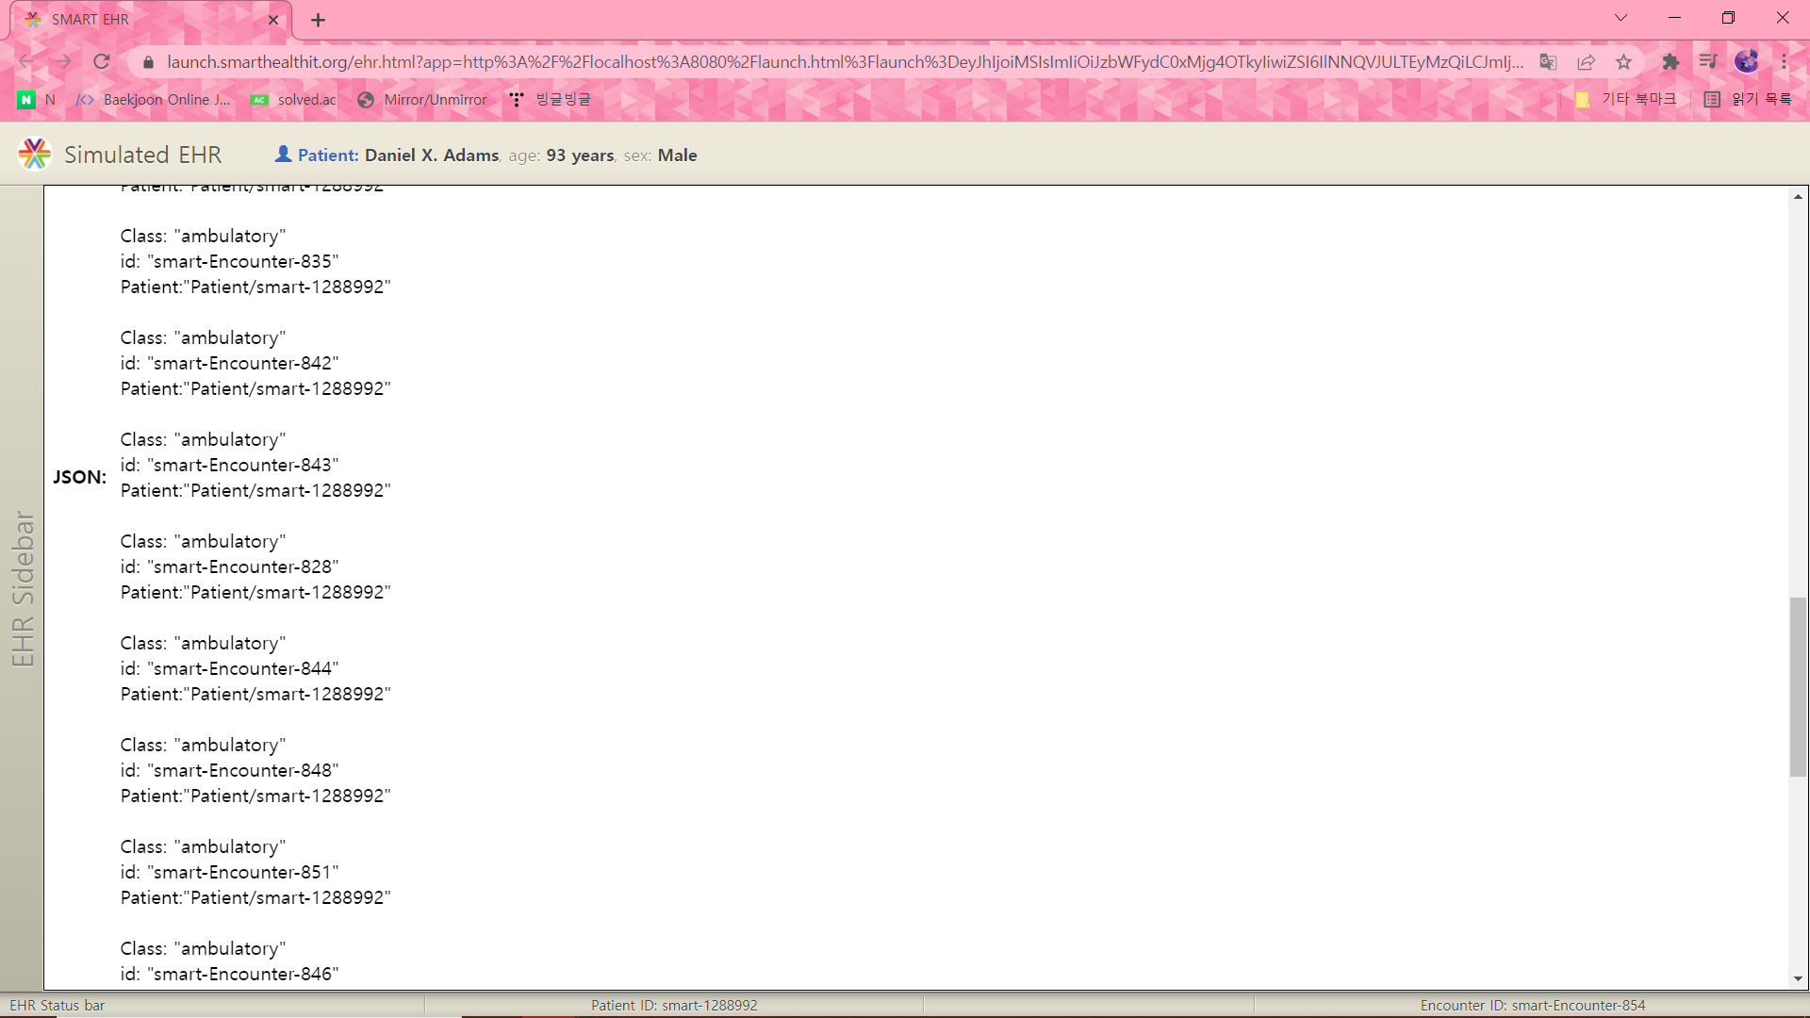Click the Google Translate icon in address bar
The image size is (1810, 1018).
1548,62
